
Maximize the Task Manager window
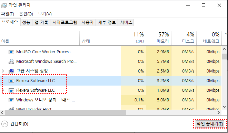204,5
